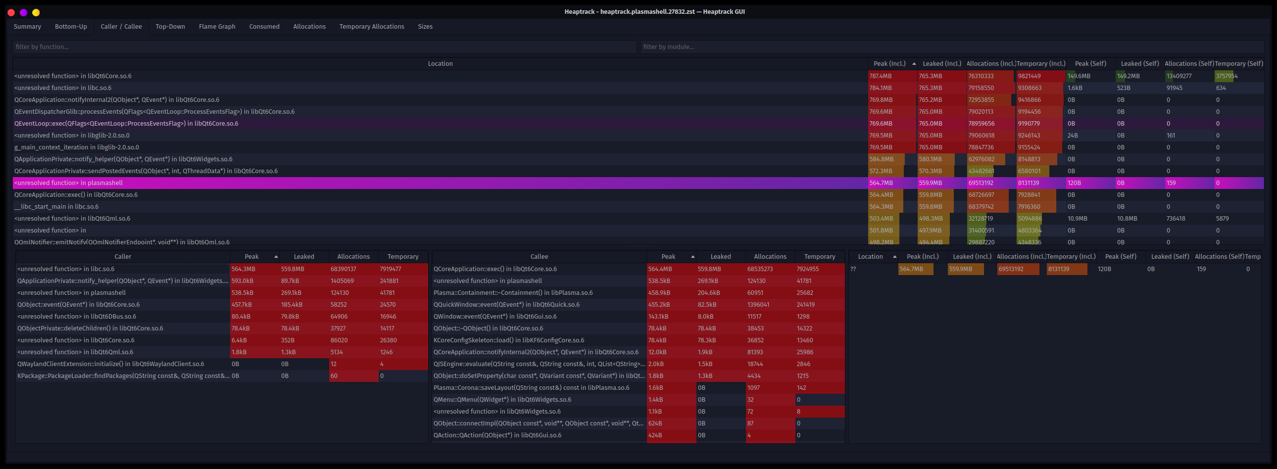Sort top table by Allocations (Incl.)
Image resolution: width=1277 pixels, height=469 pixels.
[x=991, y=64]
